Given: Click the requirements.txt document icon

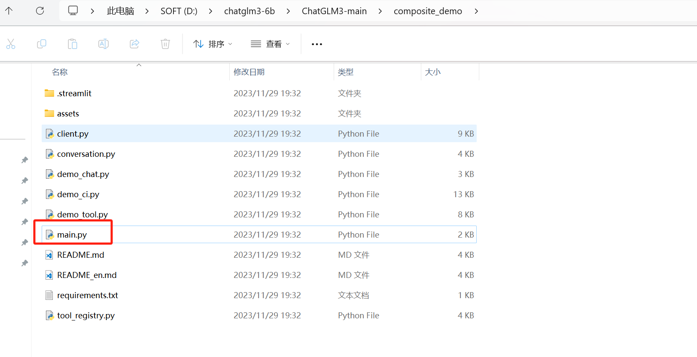Looking at the screenshot, I should (49, 295).
